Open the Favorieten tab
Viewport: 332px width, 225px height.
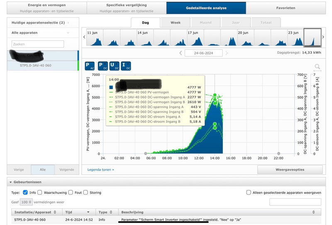(286, 8)
